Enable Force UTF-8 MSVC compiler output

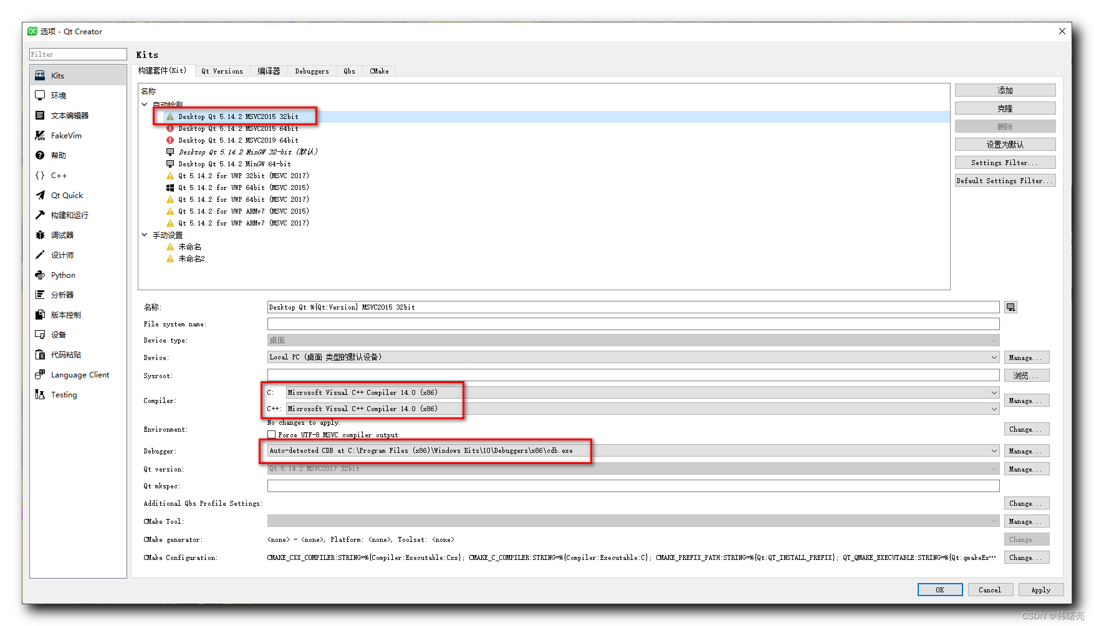272,434
